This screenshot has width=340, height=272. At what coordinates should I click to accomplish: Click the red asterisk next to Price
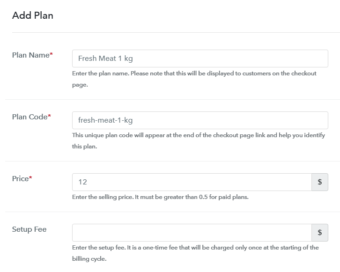point(30,178)
